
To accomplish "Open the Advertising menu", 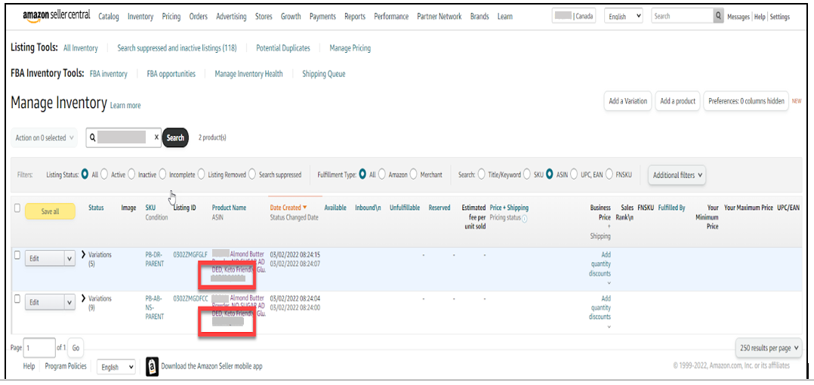I will 232,17.
